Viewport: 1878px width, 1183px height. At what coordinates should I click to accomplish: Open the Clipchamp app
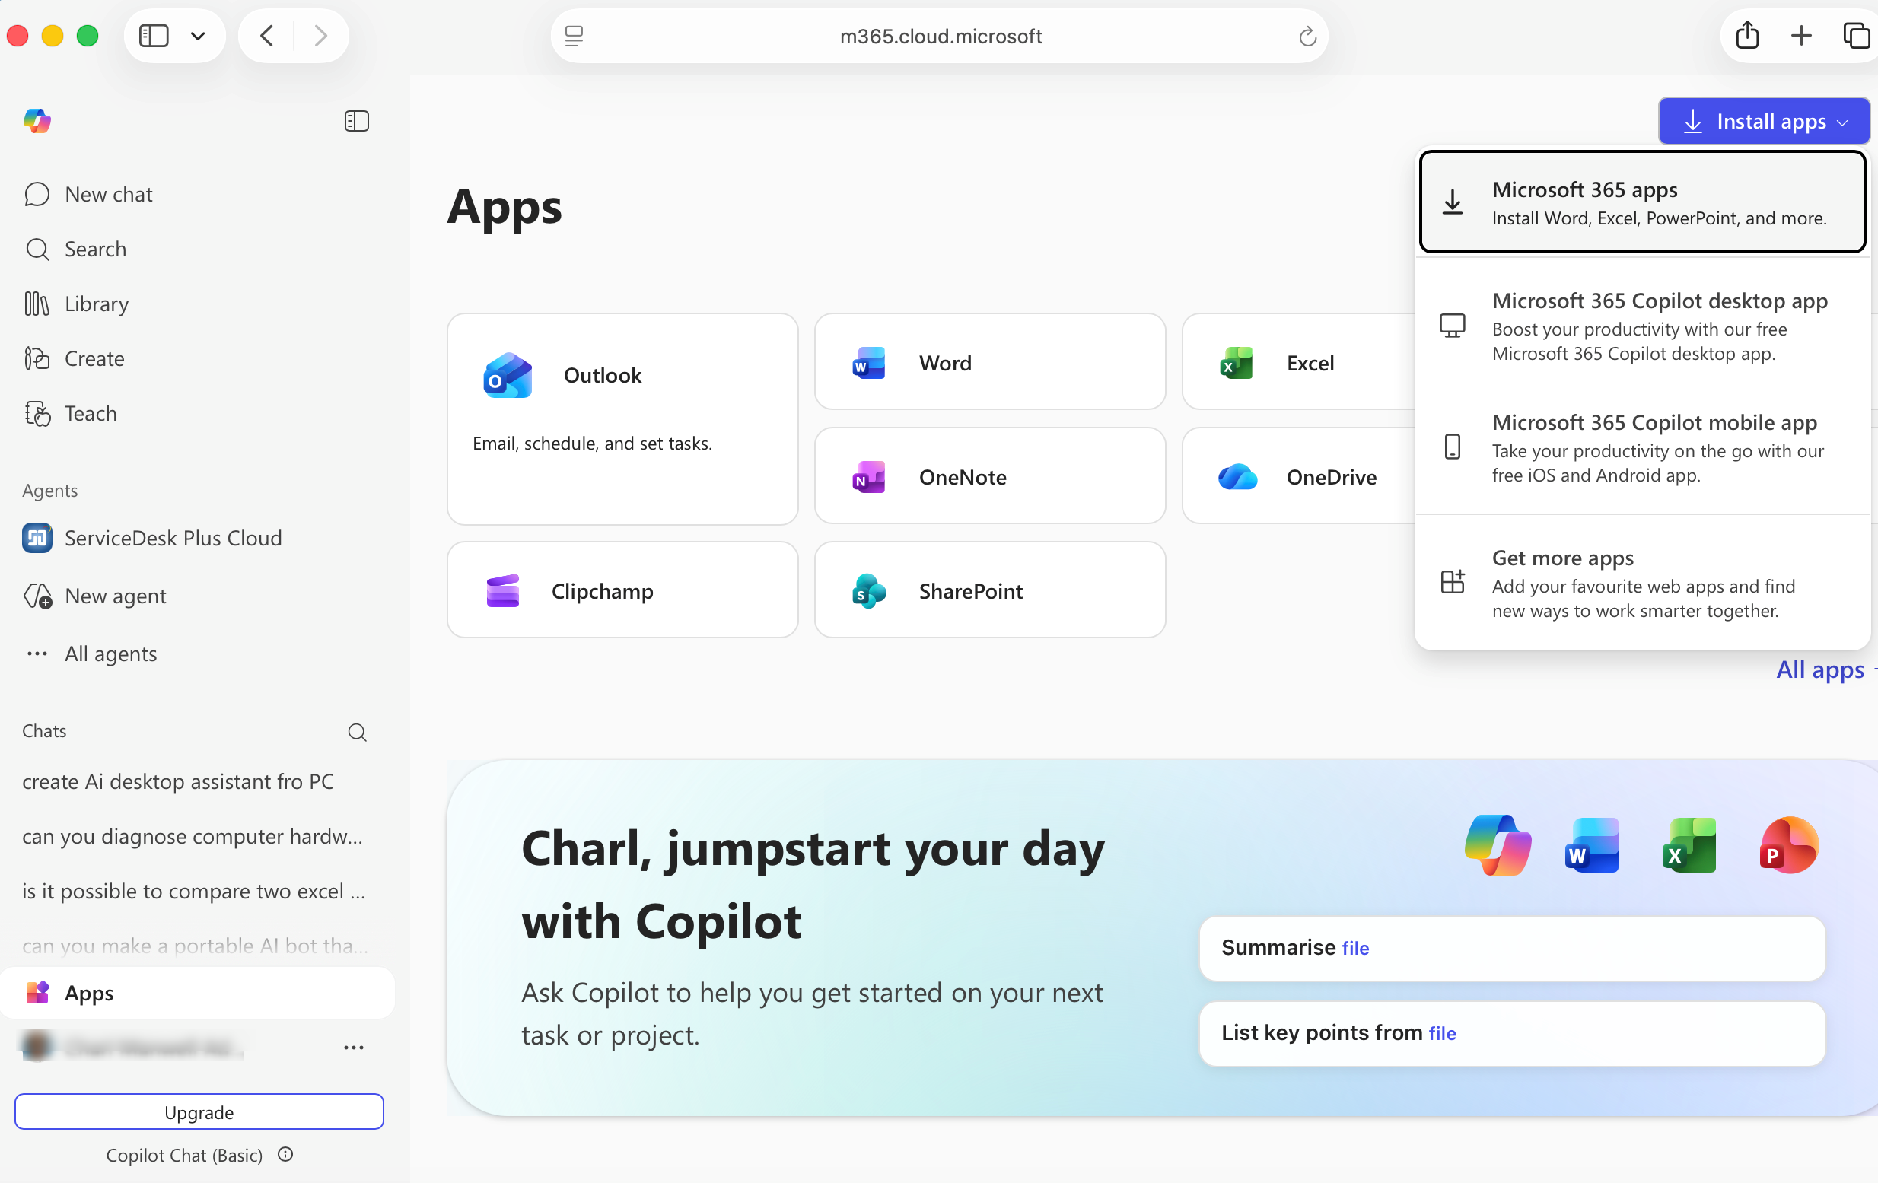(x=622, y=590)
